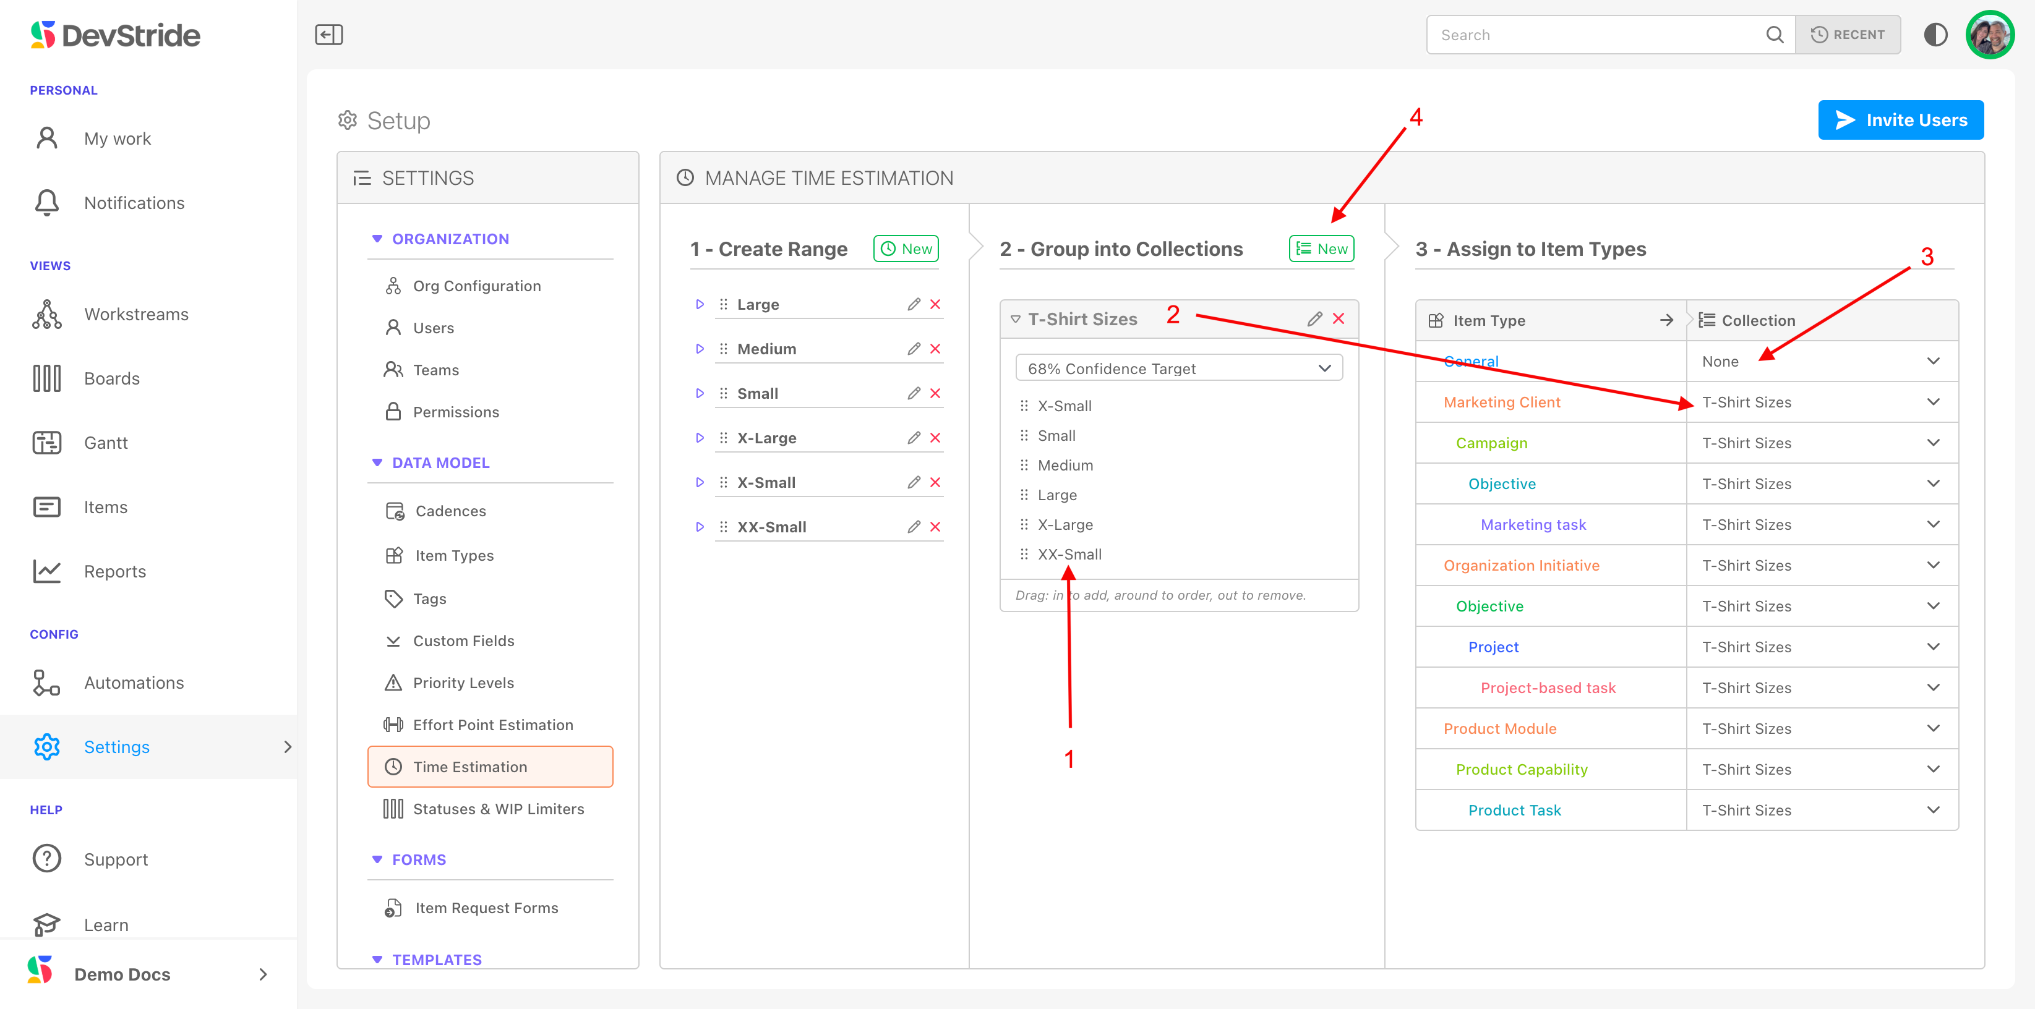Click user profile avatar

pos(1989,35)
